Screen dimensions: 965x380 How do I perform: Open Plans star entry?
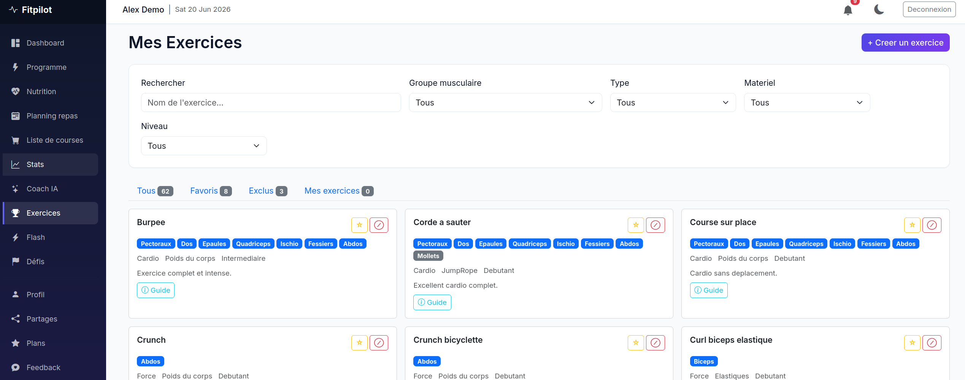[x=50, y=343]
